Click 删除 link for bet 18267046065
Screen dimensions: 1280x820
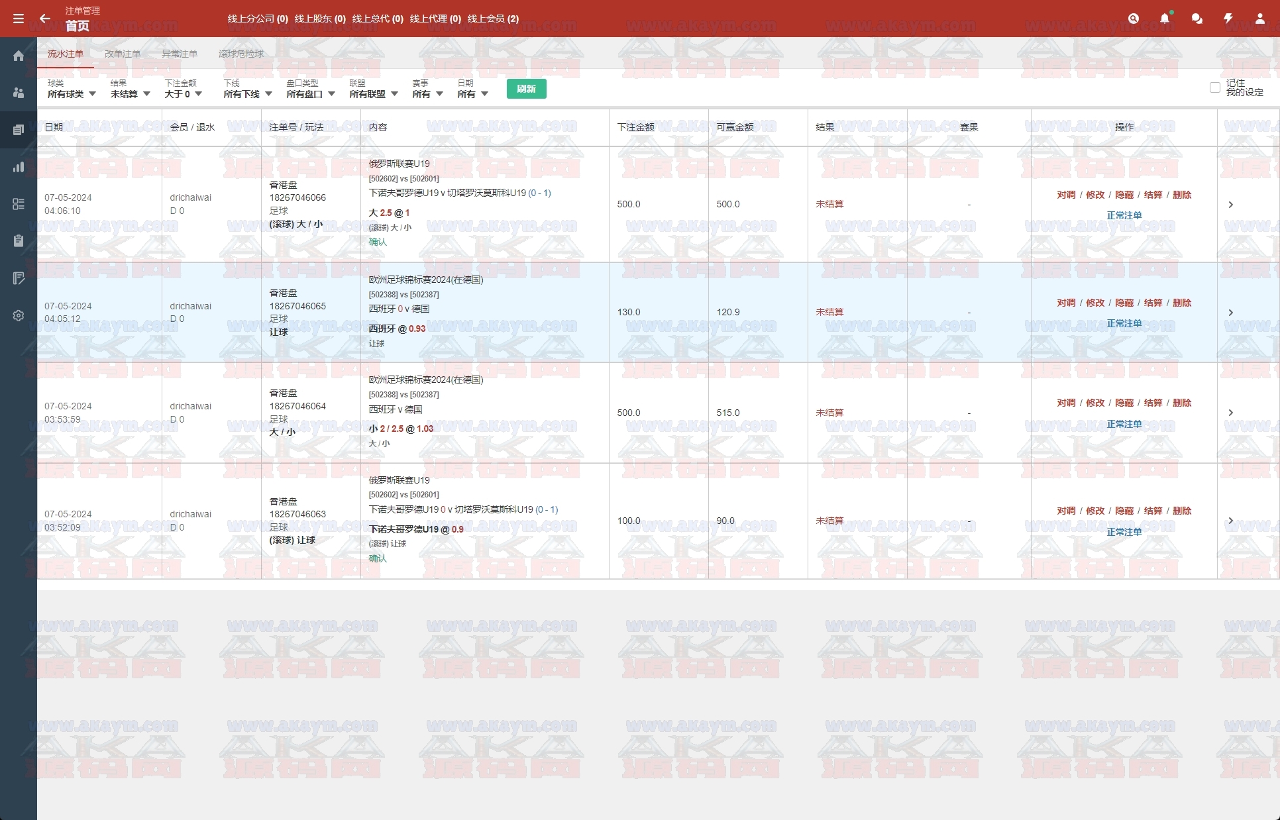[1182, 303]
